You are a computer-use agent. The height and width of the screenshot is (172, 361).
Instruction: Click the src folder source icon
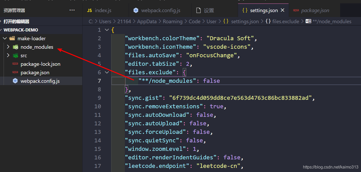(x=15, y=55)
